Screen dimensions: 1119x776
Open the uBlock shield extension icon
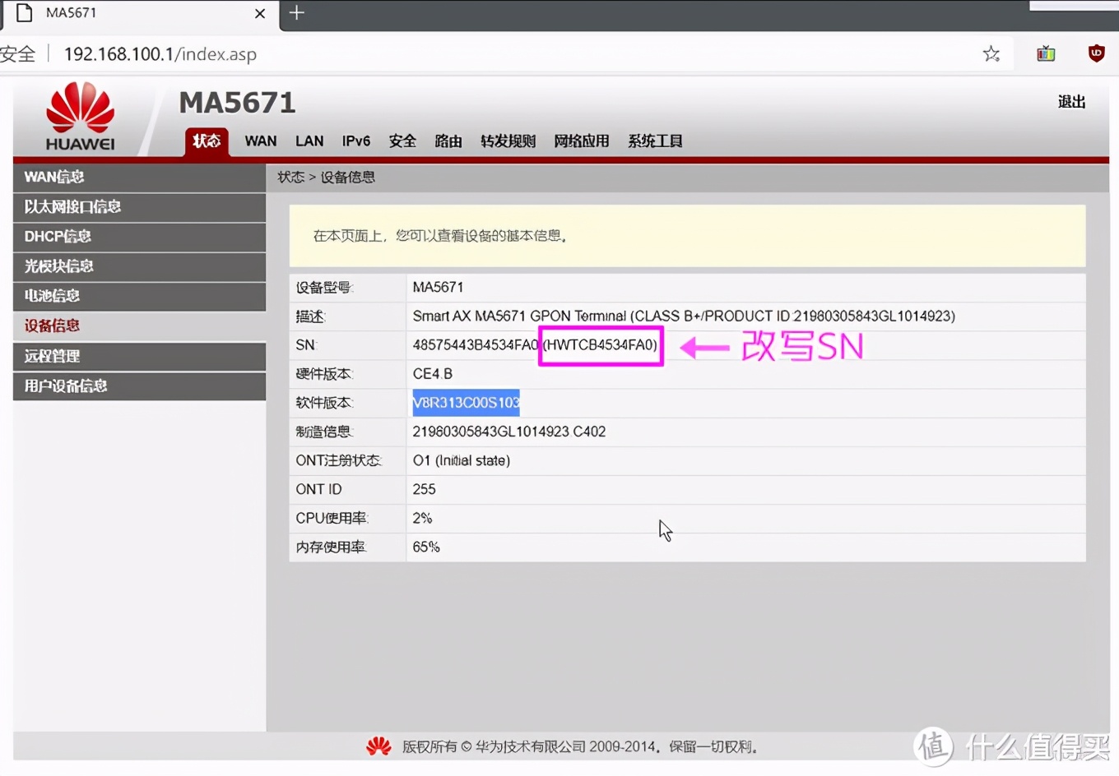click(1096, 53)
